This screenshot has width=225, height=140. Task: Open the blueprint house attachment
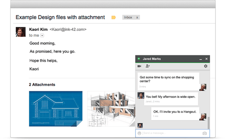(x=55, y=109)
